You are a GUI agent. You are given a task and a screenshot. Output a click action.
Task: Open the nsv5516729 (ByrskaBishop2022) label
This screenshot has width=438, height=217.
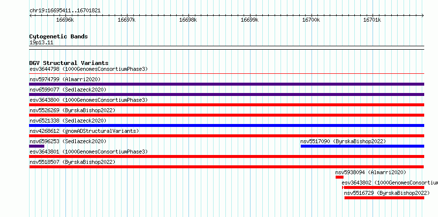pos(387,193)
